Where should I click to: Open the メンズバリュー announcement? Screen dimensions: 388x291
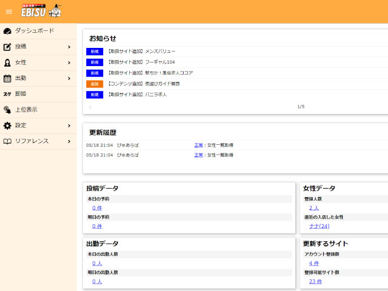[141, 51]
